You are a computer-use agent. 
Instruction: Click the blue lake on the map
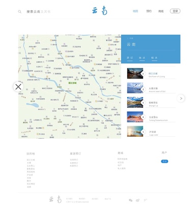pyautogui.click(x=33, y=105)
